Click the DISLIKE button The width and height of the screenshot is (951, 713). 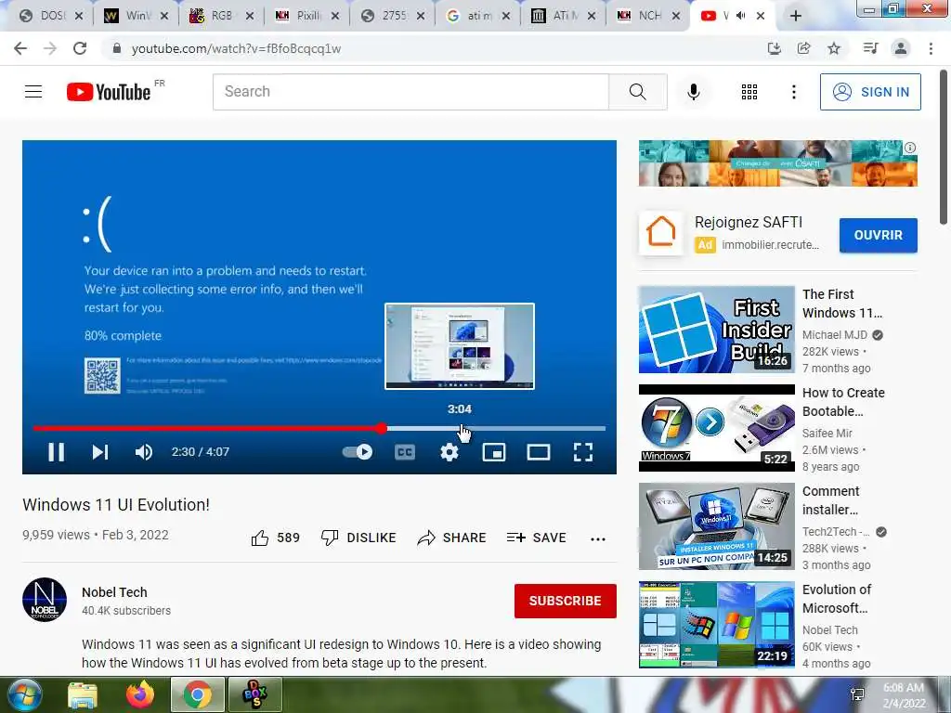[x=358, y=538]
